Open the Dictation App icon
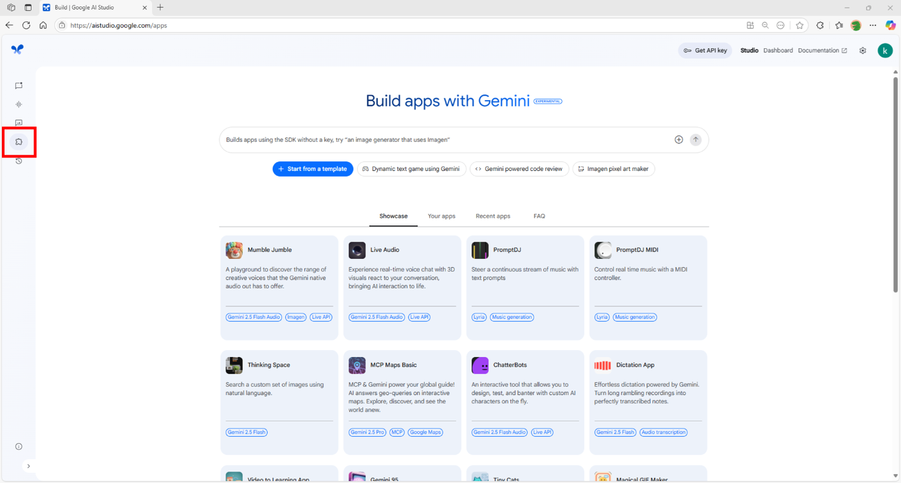 603,365
